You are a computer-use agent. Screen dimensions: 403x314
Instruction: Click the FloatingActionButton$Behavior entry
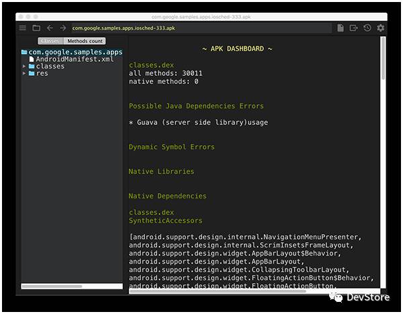click(x=251, y=278)
